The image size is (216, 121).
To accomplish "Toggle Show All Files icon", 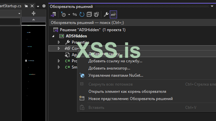I will pos(96,14).
